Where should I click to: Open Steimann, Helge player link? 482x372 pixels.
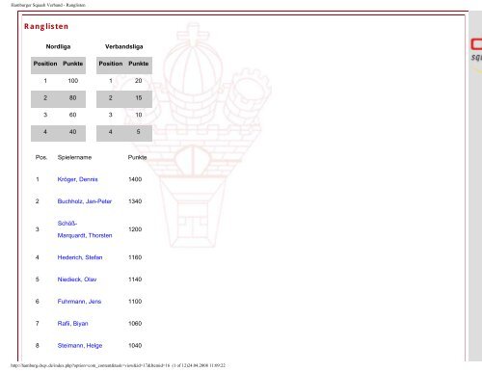click(x=80, y=346)
